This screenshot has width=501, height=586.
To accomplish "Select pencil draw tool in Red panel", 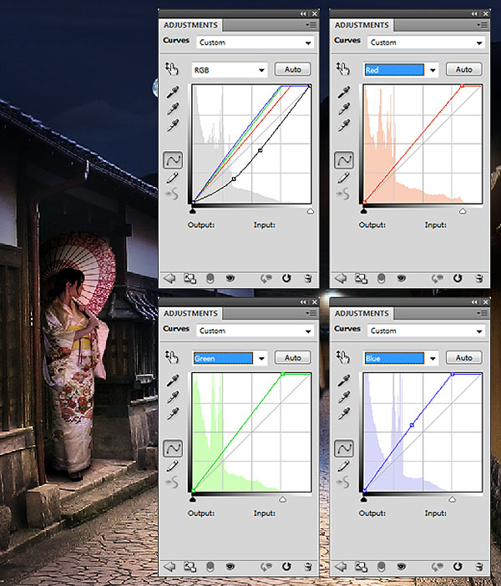I will point(343,178).
